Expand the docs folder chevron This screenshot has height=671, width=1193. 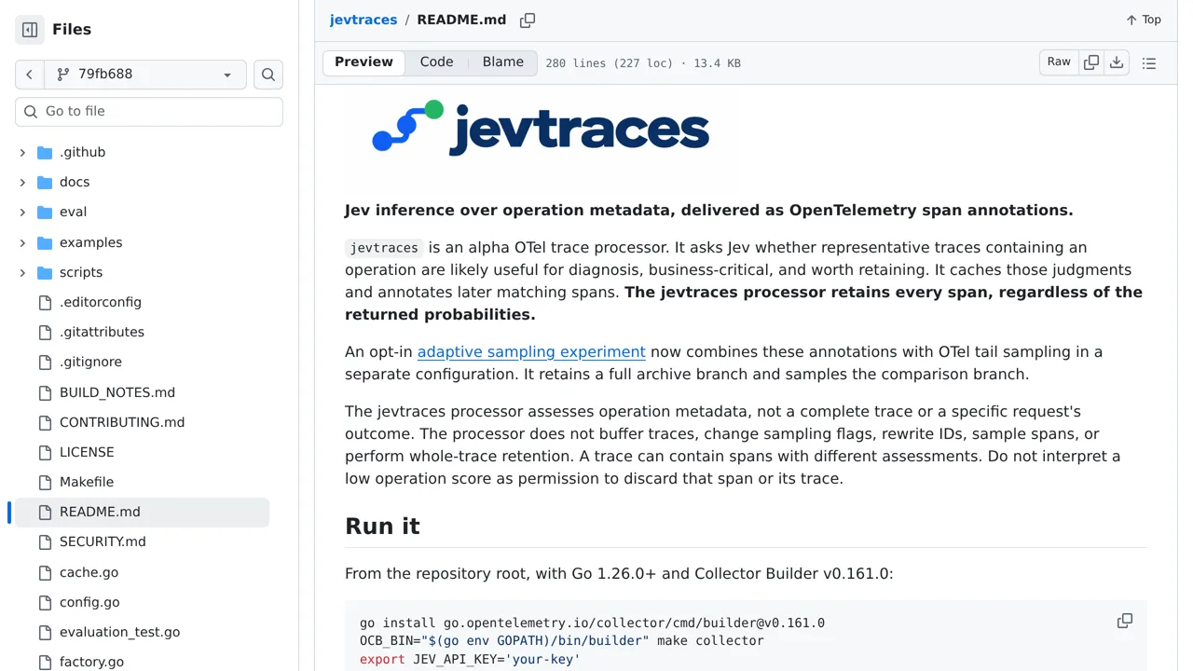click(22, 183)
